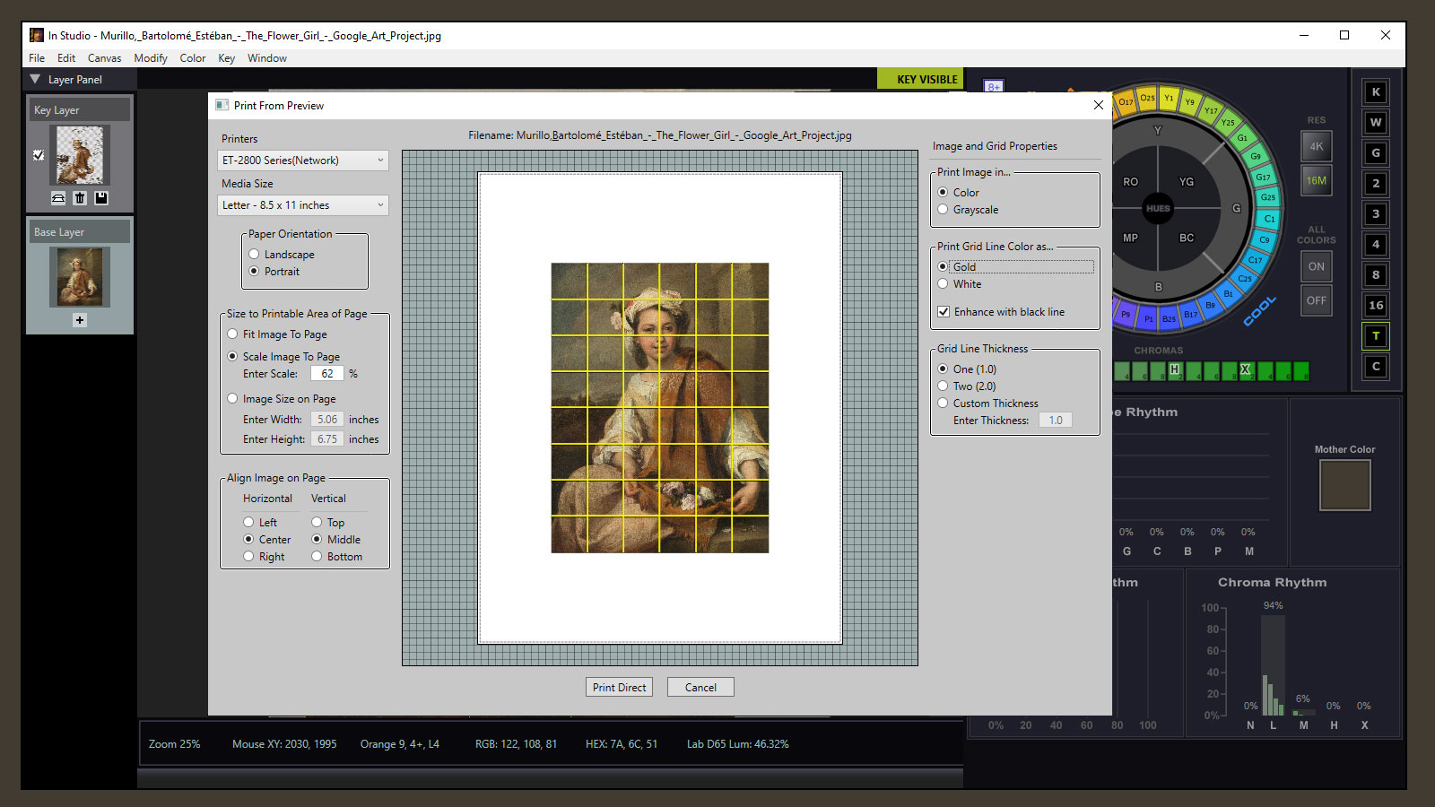
Task: Select the B9 blue hue swatch
Action: click(x=1210, y=305)
